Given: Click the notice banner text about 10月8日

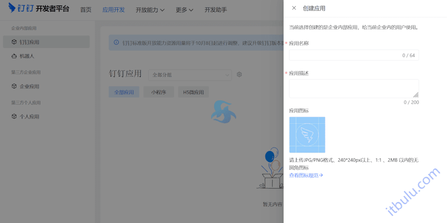Looking at the screenshot, I should [203, 43].
